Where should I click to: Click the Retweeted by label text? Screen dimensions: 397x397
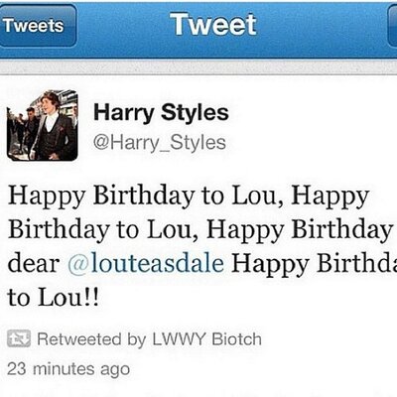click(91, 339)
